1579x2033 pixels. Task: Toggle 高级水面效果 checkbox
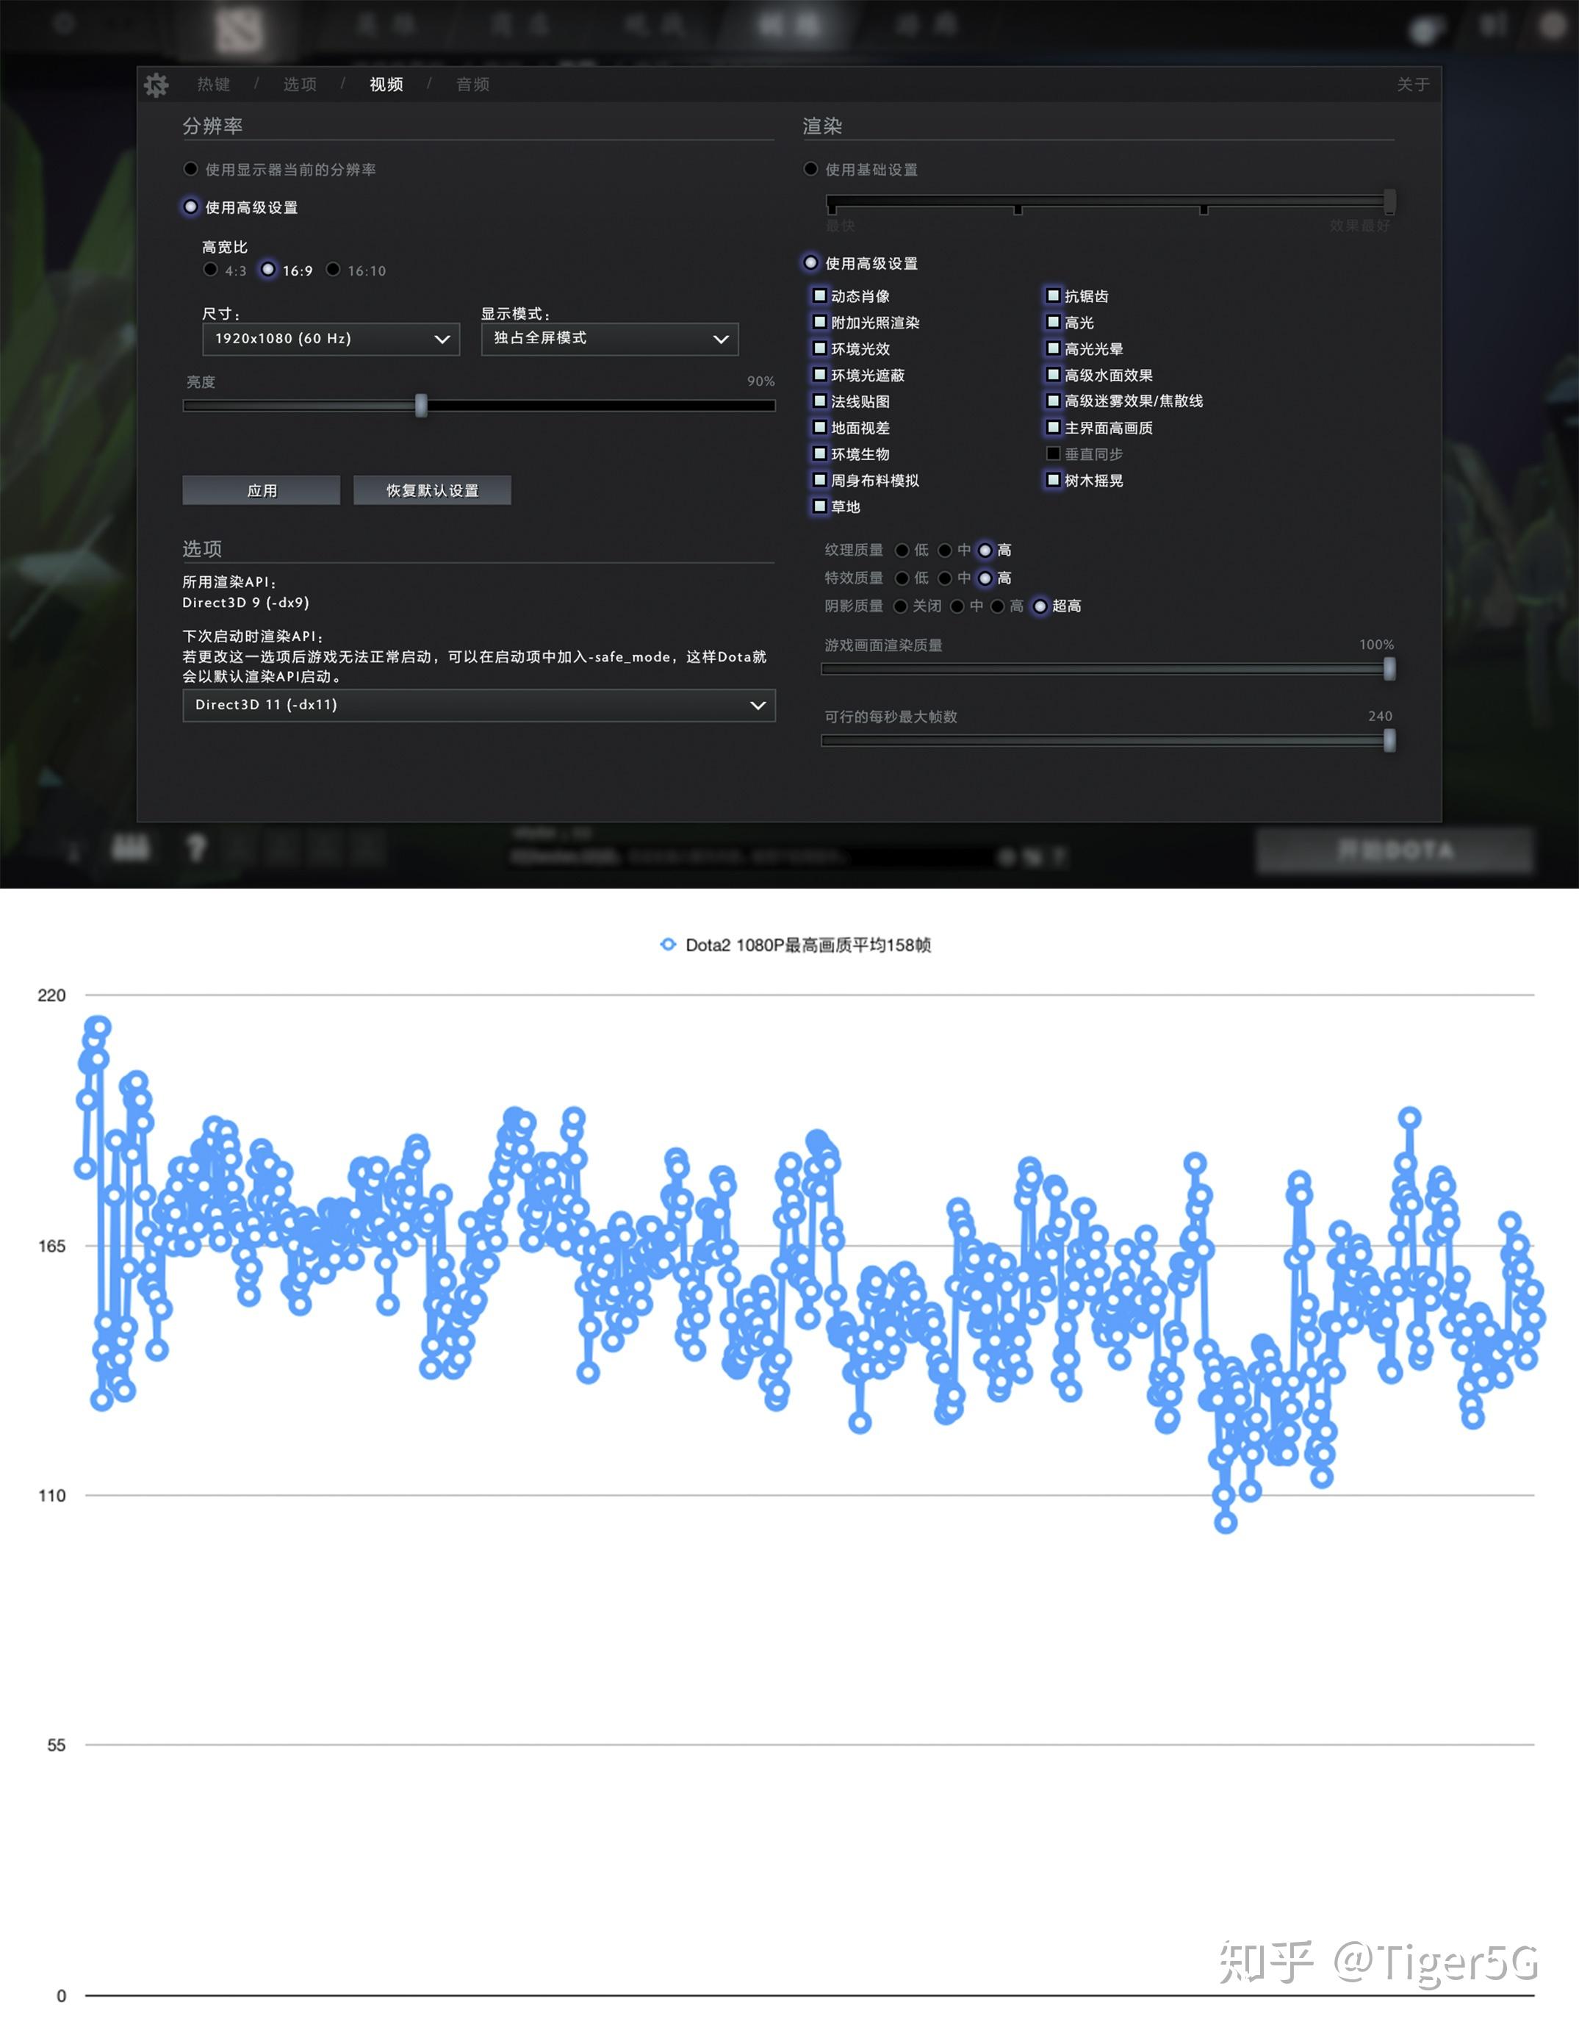coord(1054,374)
